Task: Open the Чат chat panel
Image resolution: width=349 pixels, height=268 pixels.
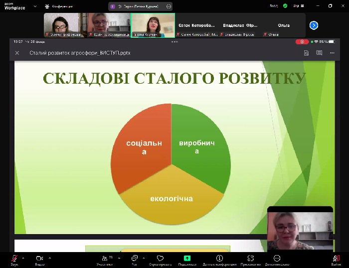Action: 134,259
